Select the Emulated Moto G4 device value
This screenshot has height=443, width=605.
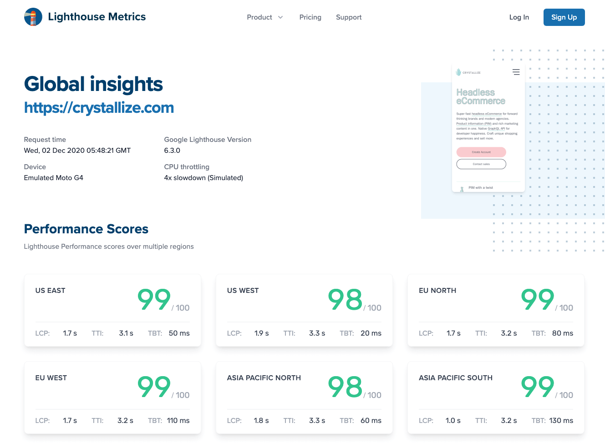pos(54,178)
